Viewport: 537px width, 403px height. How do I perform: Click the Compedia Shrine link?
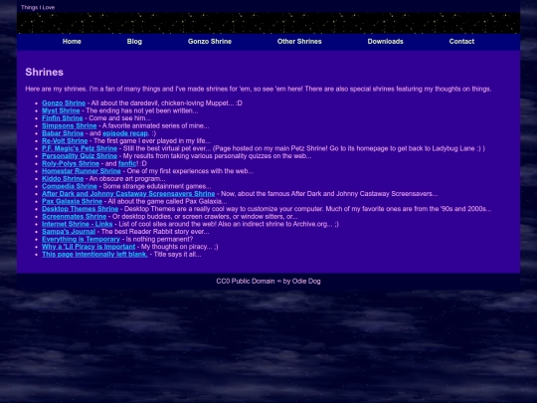(70, 186)
